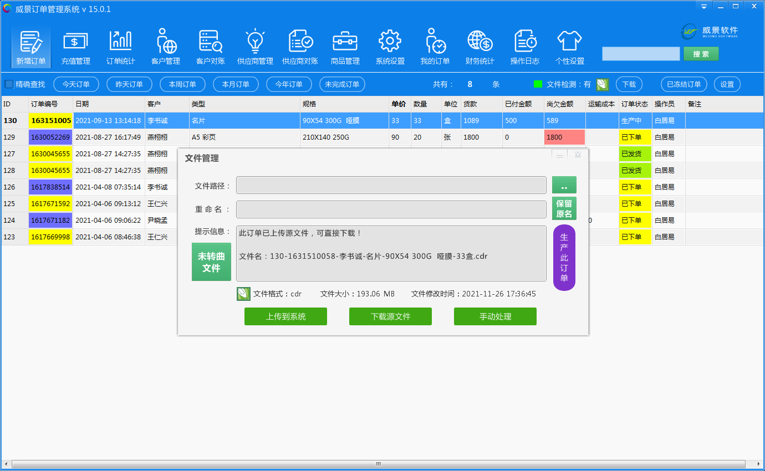765x471 pixels.
Task: Open 充值管理 recharge management
Action: (75, 47)
